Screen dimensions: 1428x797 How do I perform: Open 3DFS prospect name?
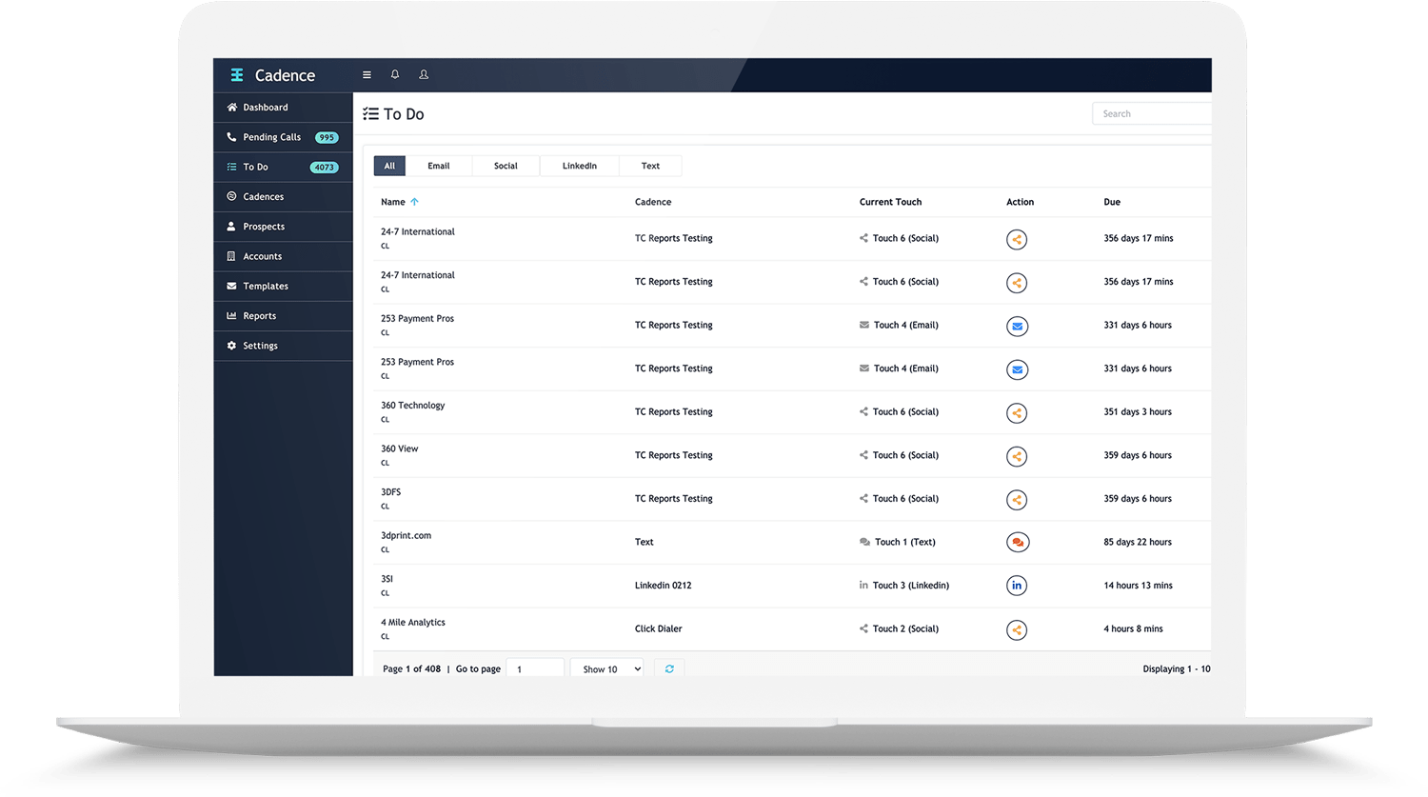tap(390, 492)
